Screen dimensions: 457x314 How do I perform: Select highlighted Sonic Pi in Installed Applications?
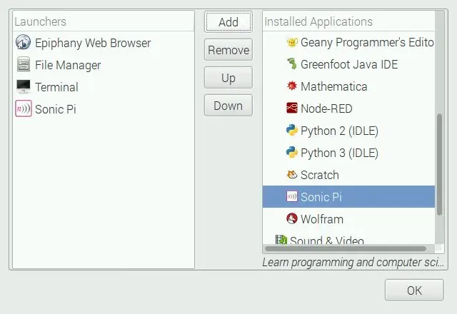coord(348,197)
